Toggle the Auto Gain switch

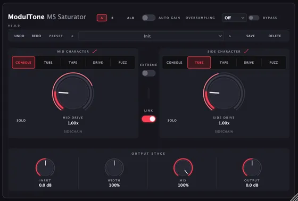click(x=148, y=18)
